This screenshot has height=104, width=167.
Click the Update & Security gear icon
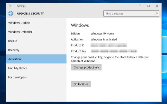pos(11,14)
